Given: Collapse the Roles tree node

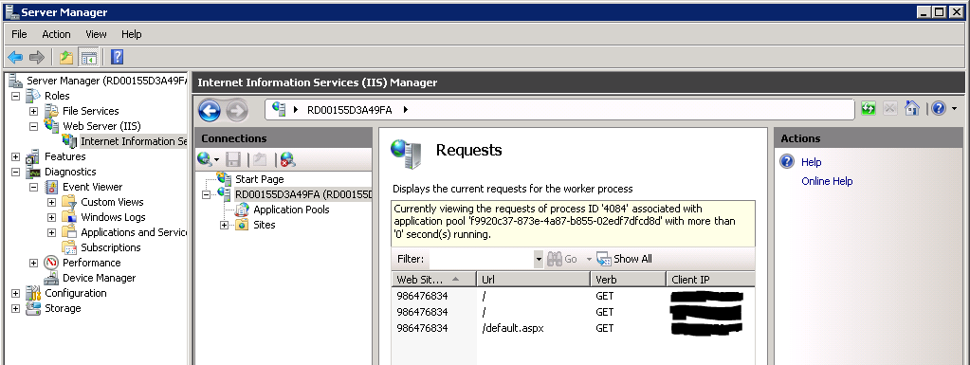Looking at the screenshot, I should (15, 97).
